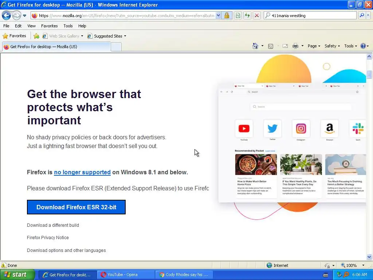This screenshot has width=373, height=280.
Task: Open Firefox Privacy Notice link
Action: (x=48, y=238)
